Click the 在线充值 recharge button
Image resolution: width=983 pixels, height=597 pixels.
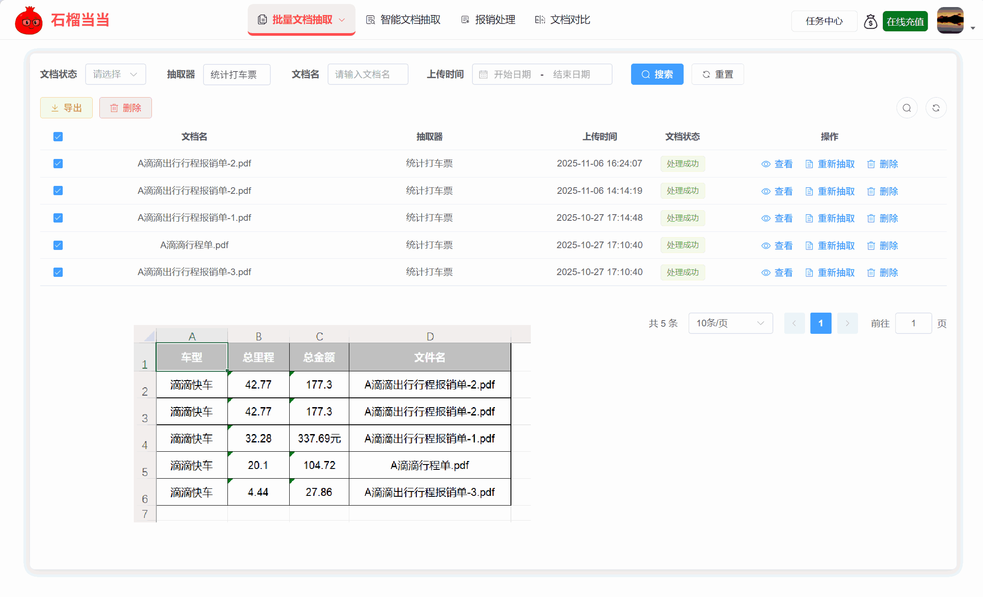coord(905,21)
